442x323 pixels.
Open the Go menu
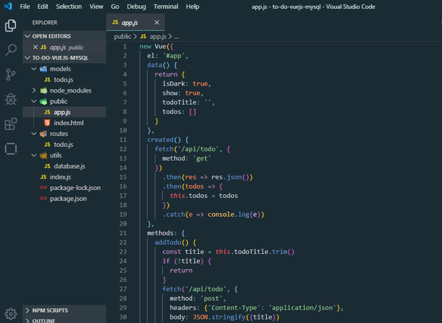pyautogui.click(x=115, y=6)
